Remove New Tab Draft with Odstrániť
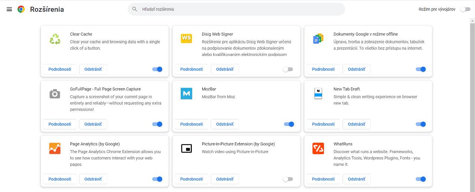475x192 pixels. coord(357,124)
